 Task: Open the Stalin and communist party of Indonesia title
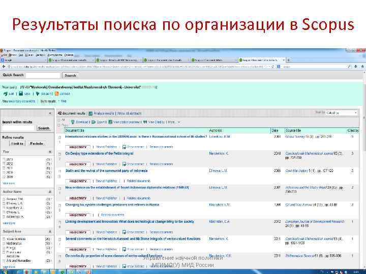click(106, 171)
